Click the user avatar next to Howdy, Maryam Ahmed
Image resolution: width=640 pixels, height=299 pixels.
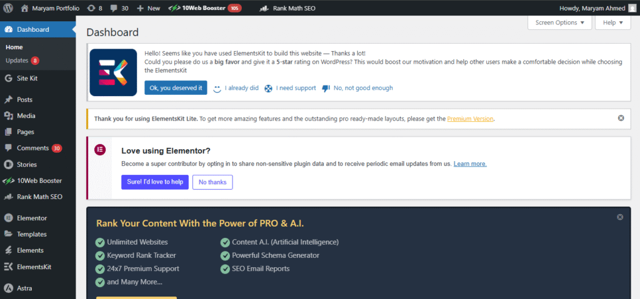(632, 7)
